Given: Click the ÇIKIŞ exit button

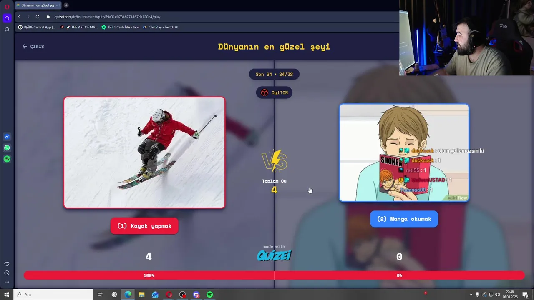Looking at the screenshot, I should pos(33,47).
